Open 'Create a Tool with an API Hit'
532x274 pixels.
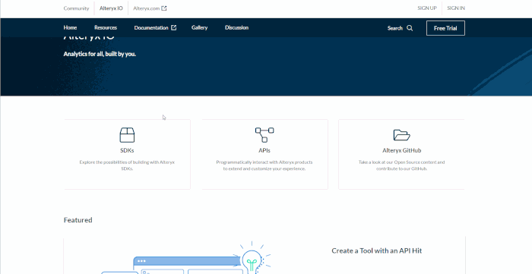click(x=377, y=251)
